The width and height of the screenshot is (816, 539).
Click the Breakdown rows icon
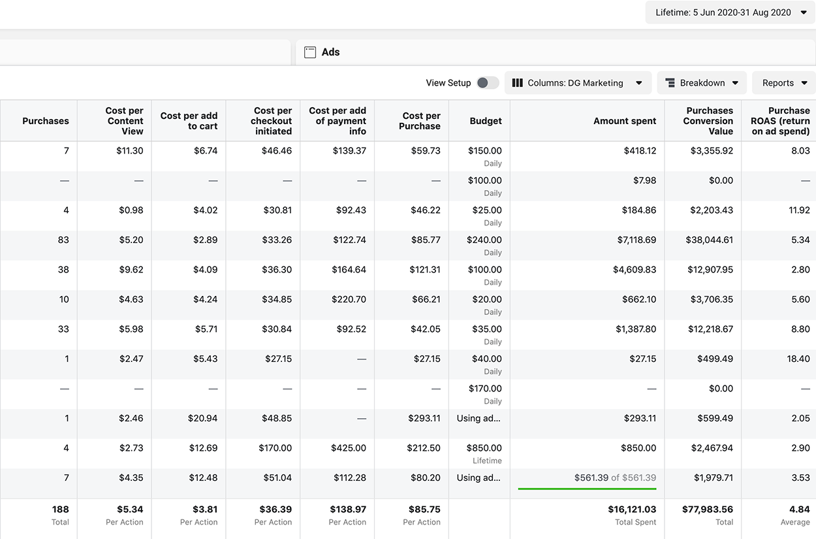670,83
